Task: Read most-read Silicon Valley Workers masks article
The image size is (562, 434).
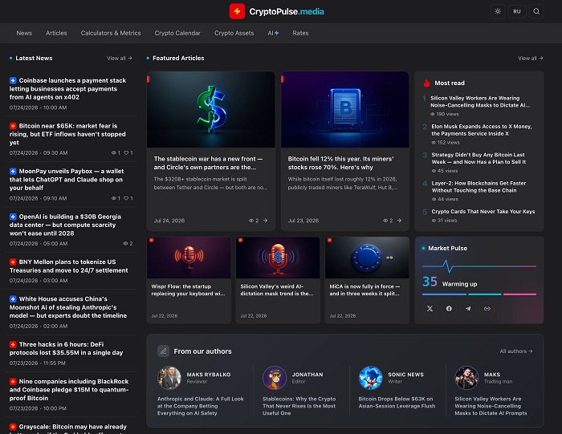Action: (x=480, y=102)
